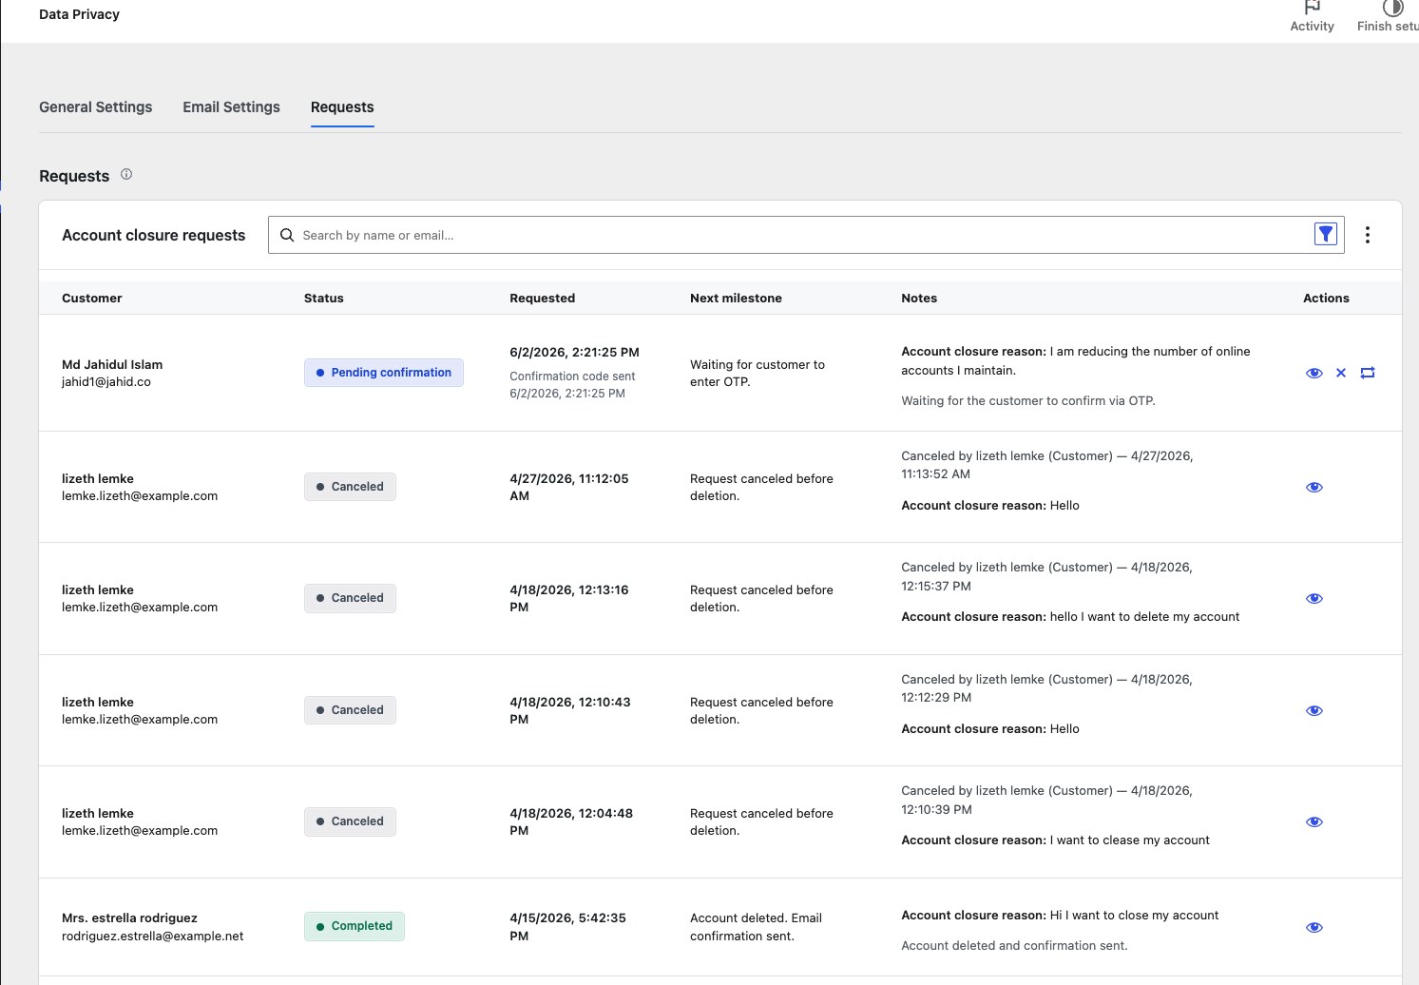Screen dimensions: 1419x985
Task: Click the Requested column header
Action: pos(543,299)
